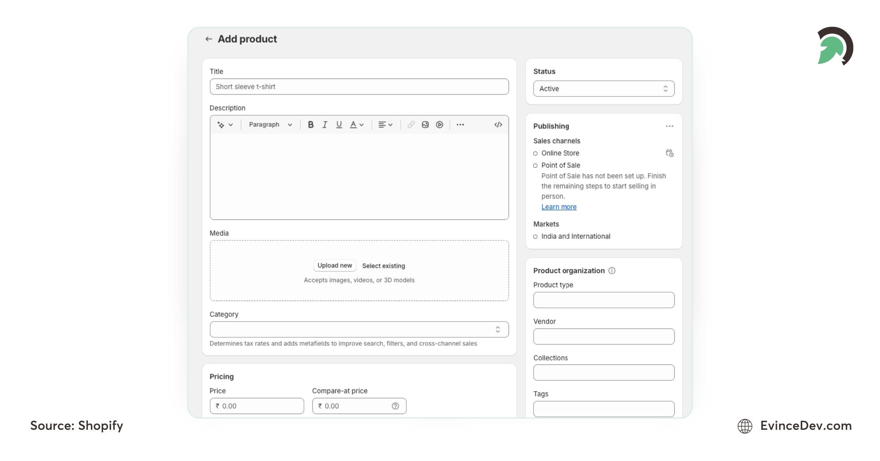
Task: Toggle the India and International market
Action: (535, 236)
